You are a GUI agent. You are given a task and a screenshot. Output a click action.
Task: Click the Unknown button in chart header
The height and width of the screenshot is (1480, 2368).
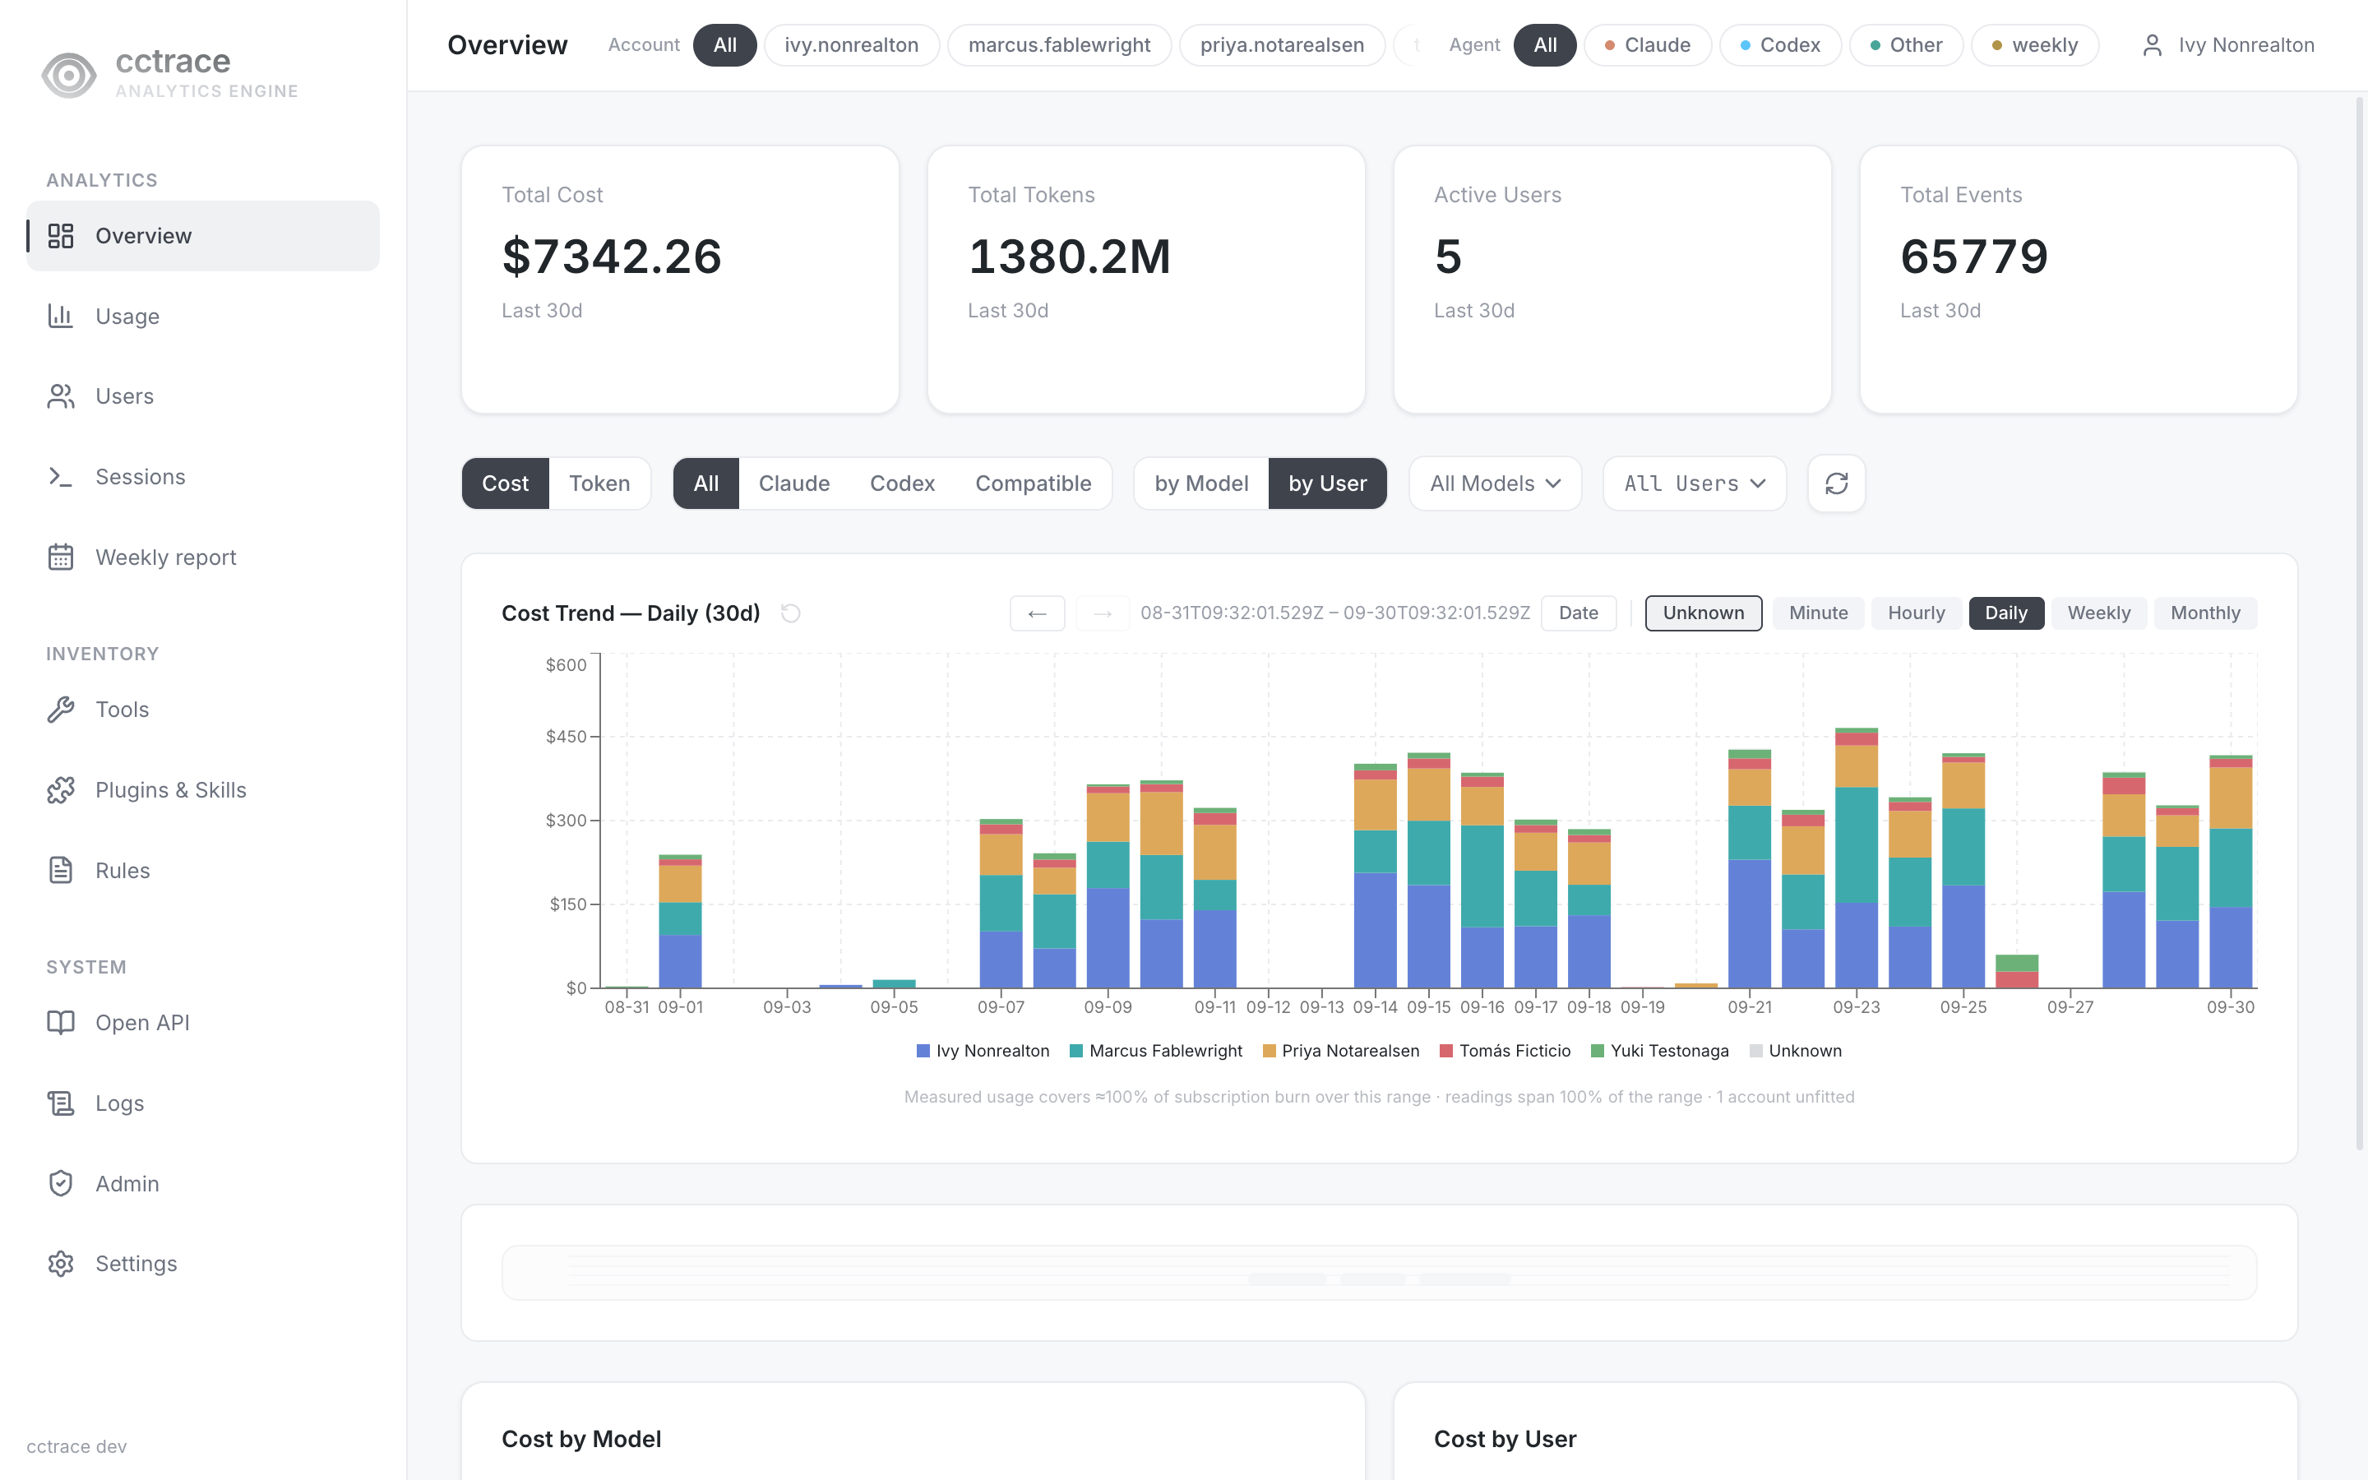pos(1704,613)
